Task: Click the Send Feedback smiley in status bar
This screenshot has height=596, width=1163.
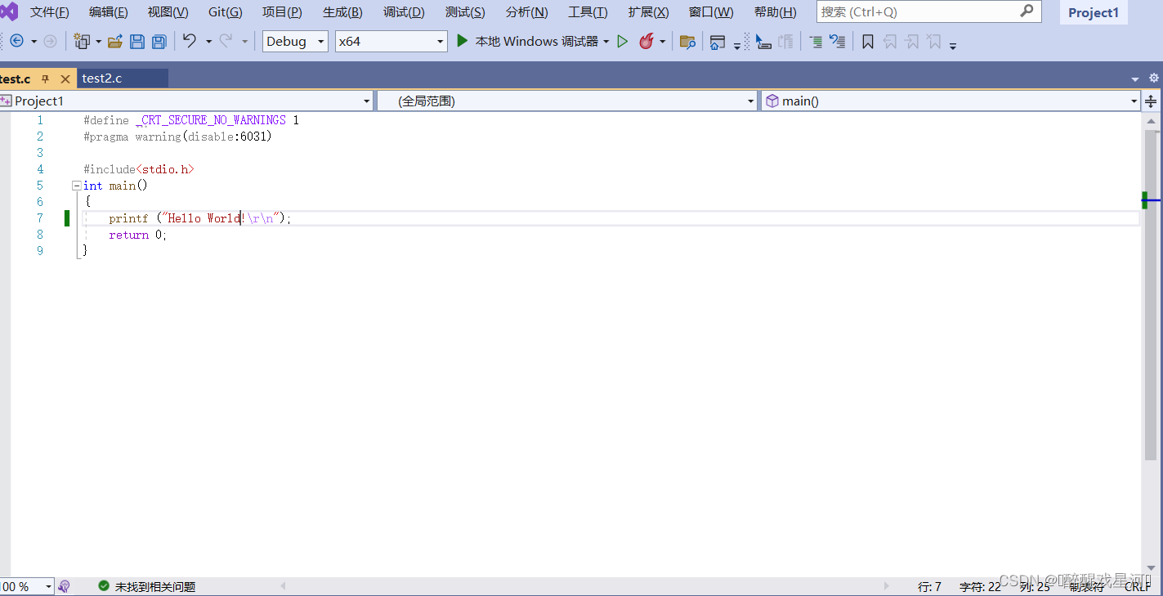Action: 65,586
